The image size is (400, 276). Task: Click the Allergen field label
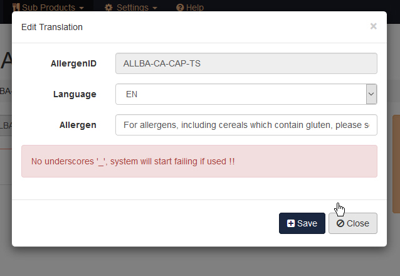[x=78, y=125]
